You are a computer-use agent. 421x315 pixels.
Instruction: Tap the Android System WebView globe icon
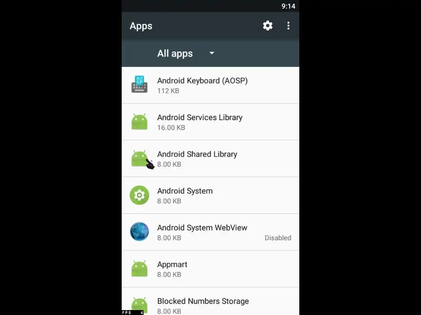[139, 232]
